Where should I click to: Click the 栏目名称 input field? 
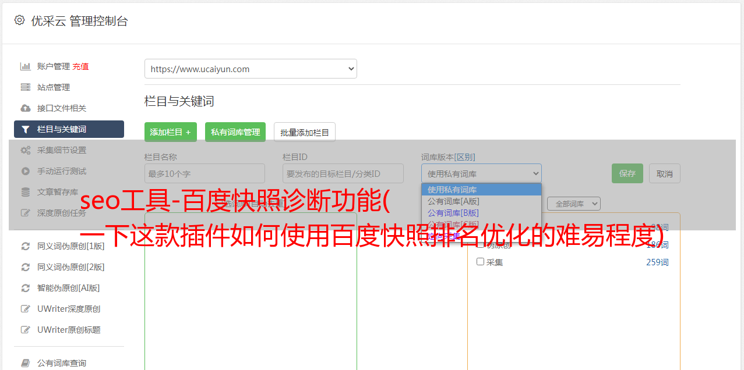(204, 173)
